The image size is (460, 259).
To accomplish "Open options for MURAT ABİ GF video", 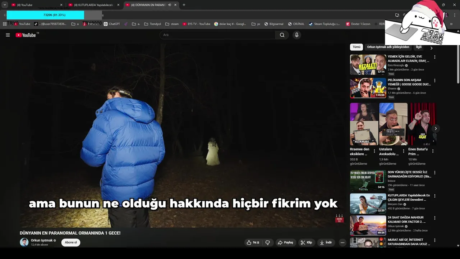I will (x=434, y=240).
